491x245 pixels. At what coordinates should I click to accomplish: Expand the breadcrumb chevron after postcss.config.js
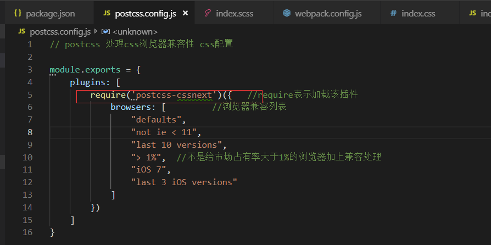click(x=97, y=32)
